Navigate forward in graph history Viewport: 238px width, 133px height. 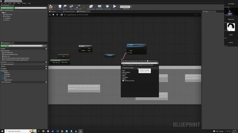click(x=57, y=15)
